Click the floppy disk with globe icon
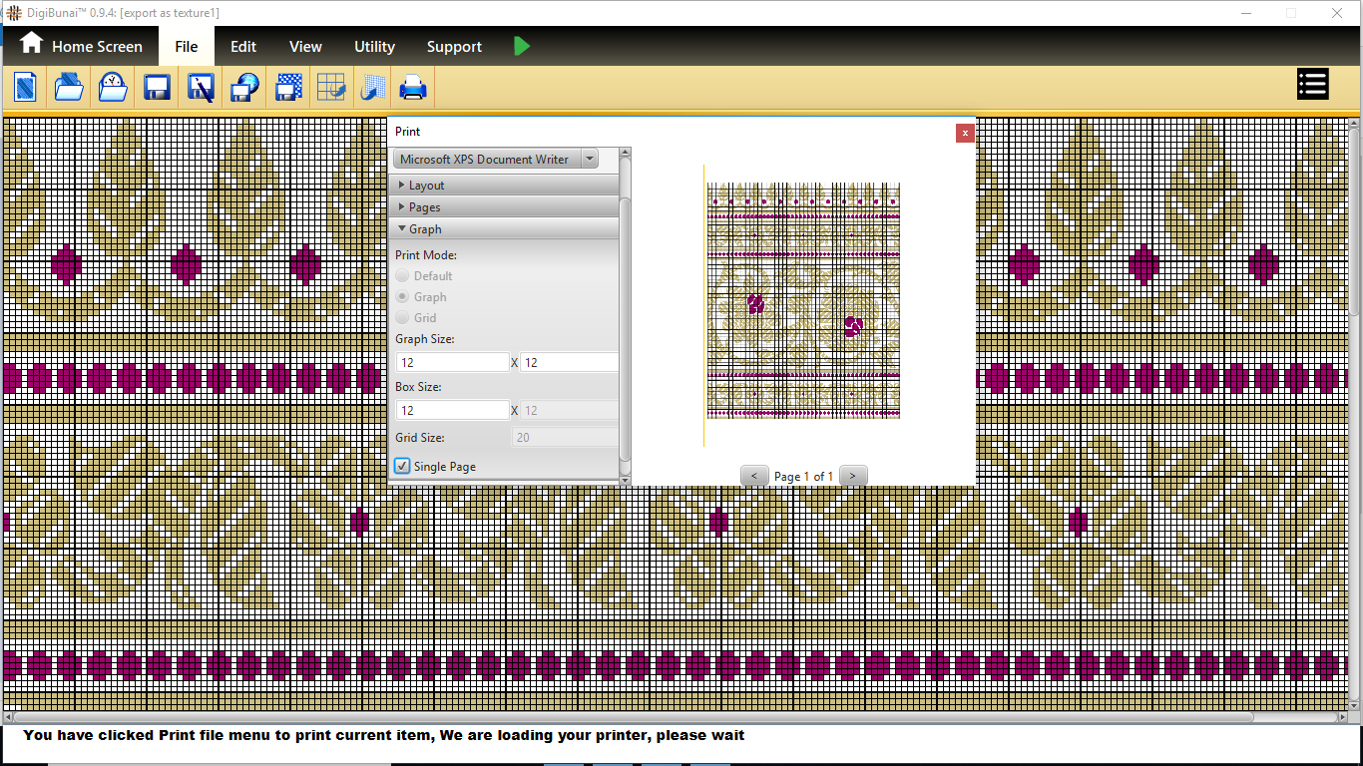 pyautogui.click(x=244, y=88)
